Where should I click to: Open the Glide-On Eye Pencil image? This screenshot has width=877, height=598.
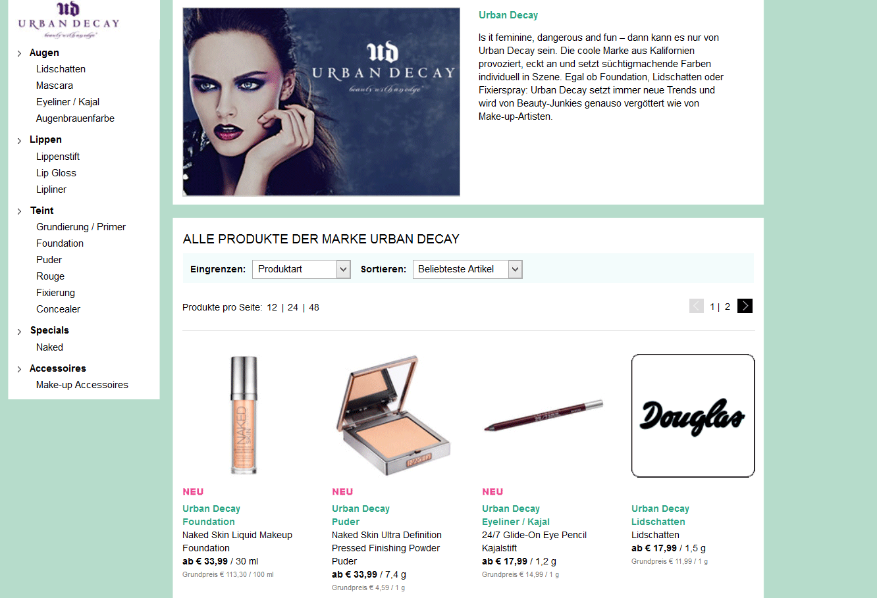543,416
